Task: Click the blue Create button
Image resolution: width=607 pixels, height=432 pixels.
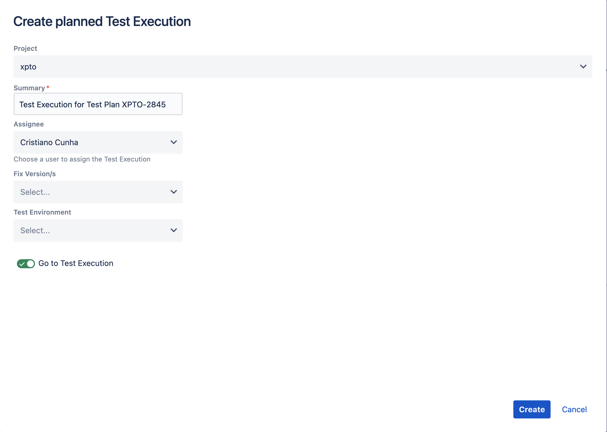Action: click(x=532, y=409)
